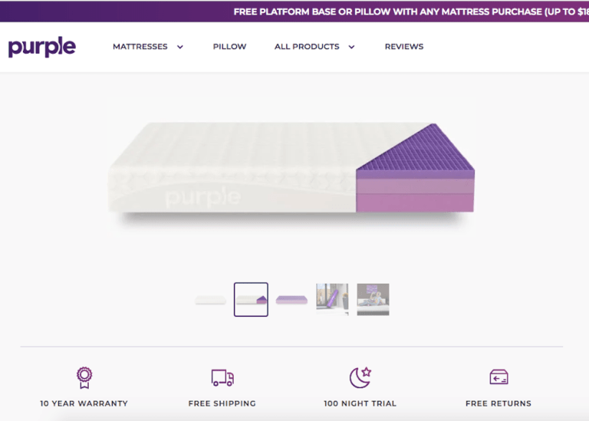The width and height of the screenshot is (589, 421).
Task: Expand the All Products dropdown chevron
Action: [x=351, y=47]
